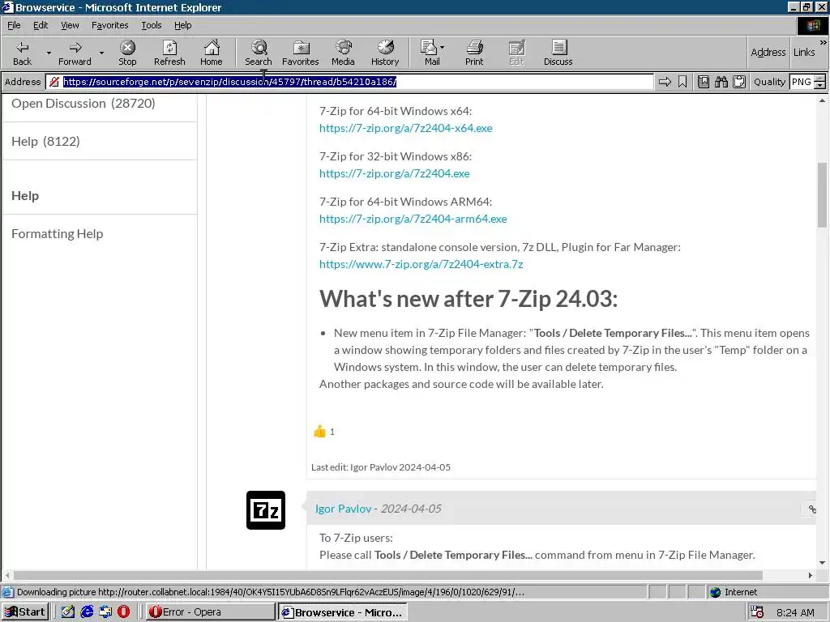Open the Windows Start menu
The image size is (830, 622).
25,612
